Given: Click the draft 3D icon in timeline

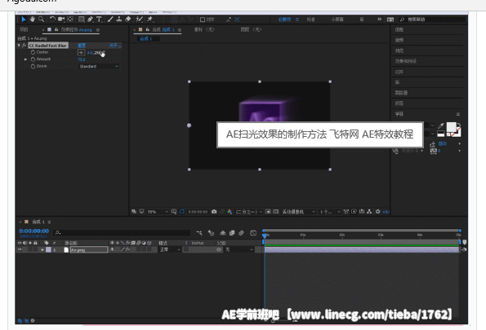Looking at the screenshot, I should coord(211,233).
